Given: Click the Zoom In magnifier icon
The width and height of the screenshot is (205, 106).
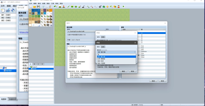Looking at the screenshot, I should point(88,7).
